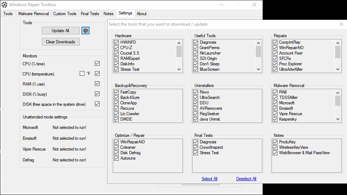
Task: Uncheck the HWiNFO checkbox
Action: tap(117, 42)
